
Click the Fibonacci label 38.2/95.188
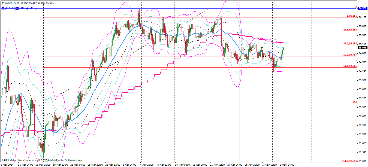tap(350, 44)
